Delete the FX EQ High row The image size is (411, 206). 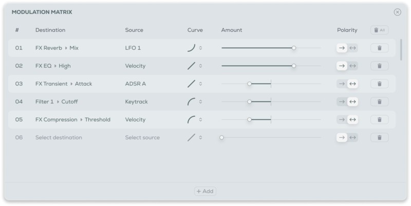tap(379, 66)
